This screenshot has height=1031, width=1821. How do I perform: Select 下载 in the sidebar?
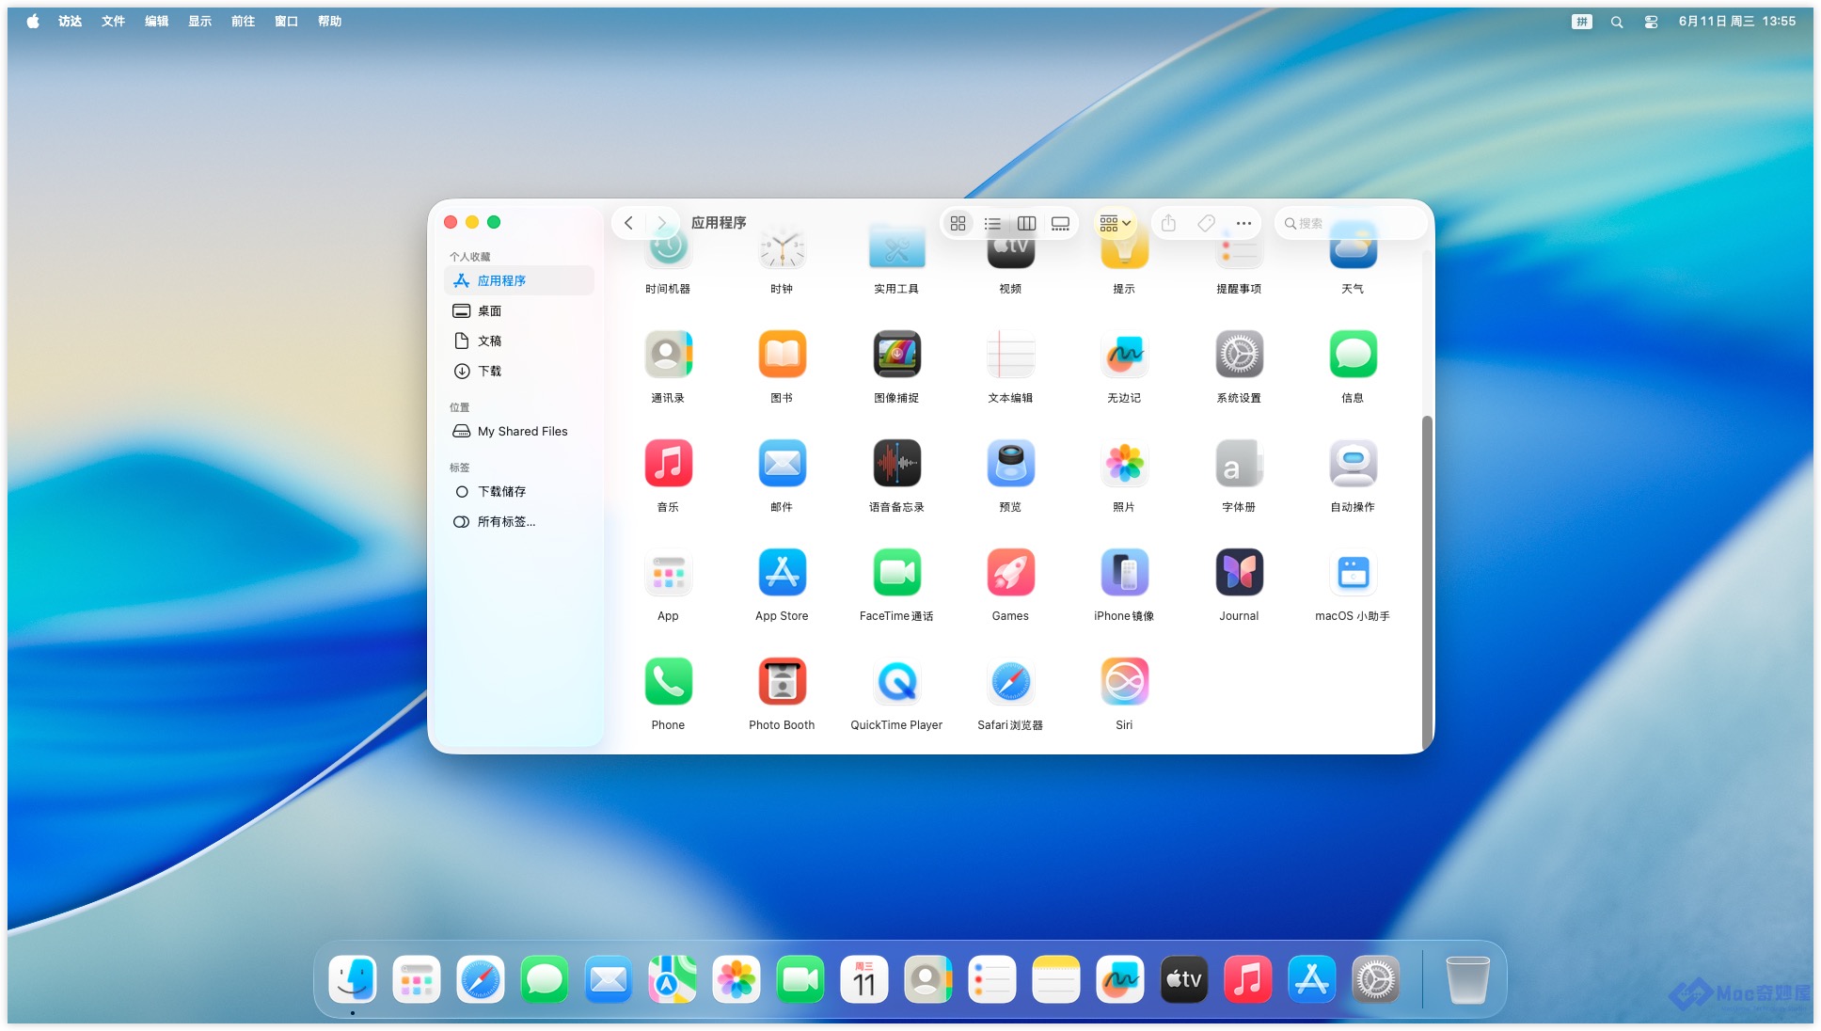[x=519, y=371]
